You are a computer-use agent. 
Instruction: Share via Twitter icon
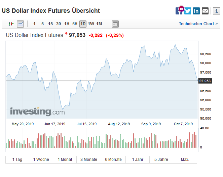(188, 11)
